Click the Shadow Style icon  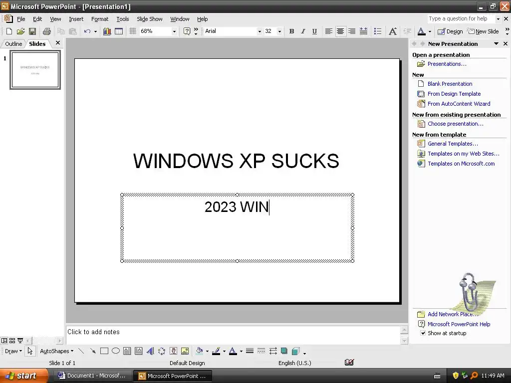point(284,351)
